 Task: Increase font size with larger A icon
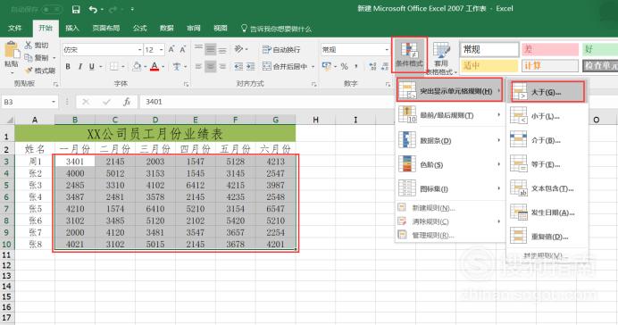pos(171,50)
